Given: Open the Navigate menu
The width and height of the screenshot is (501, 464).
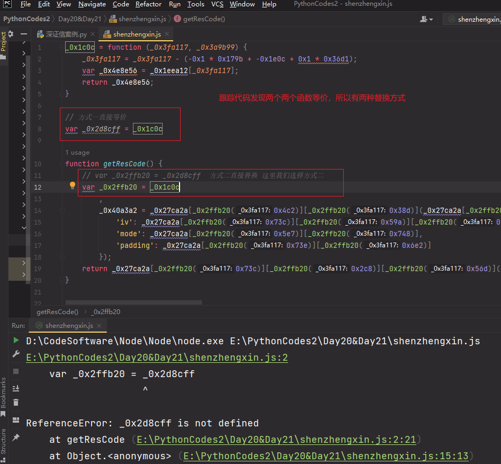Looking at the screenshot, I should tap(92, 4).
